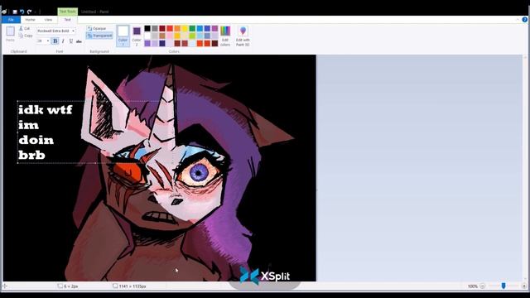Pick the custom dark navy swatch
Image resolution: width=530 pixels, height=298 pixels.
162,43
